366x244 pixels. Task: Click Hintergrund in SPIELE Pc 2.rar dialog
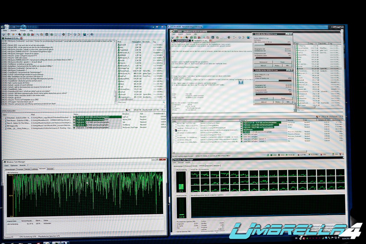[x=264, y=62]
